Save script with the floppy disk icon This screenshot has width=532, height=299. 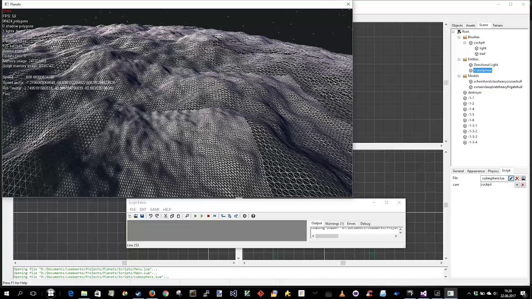pyautogui.click(x=142, y=216)
